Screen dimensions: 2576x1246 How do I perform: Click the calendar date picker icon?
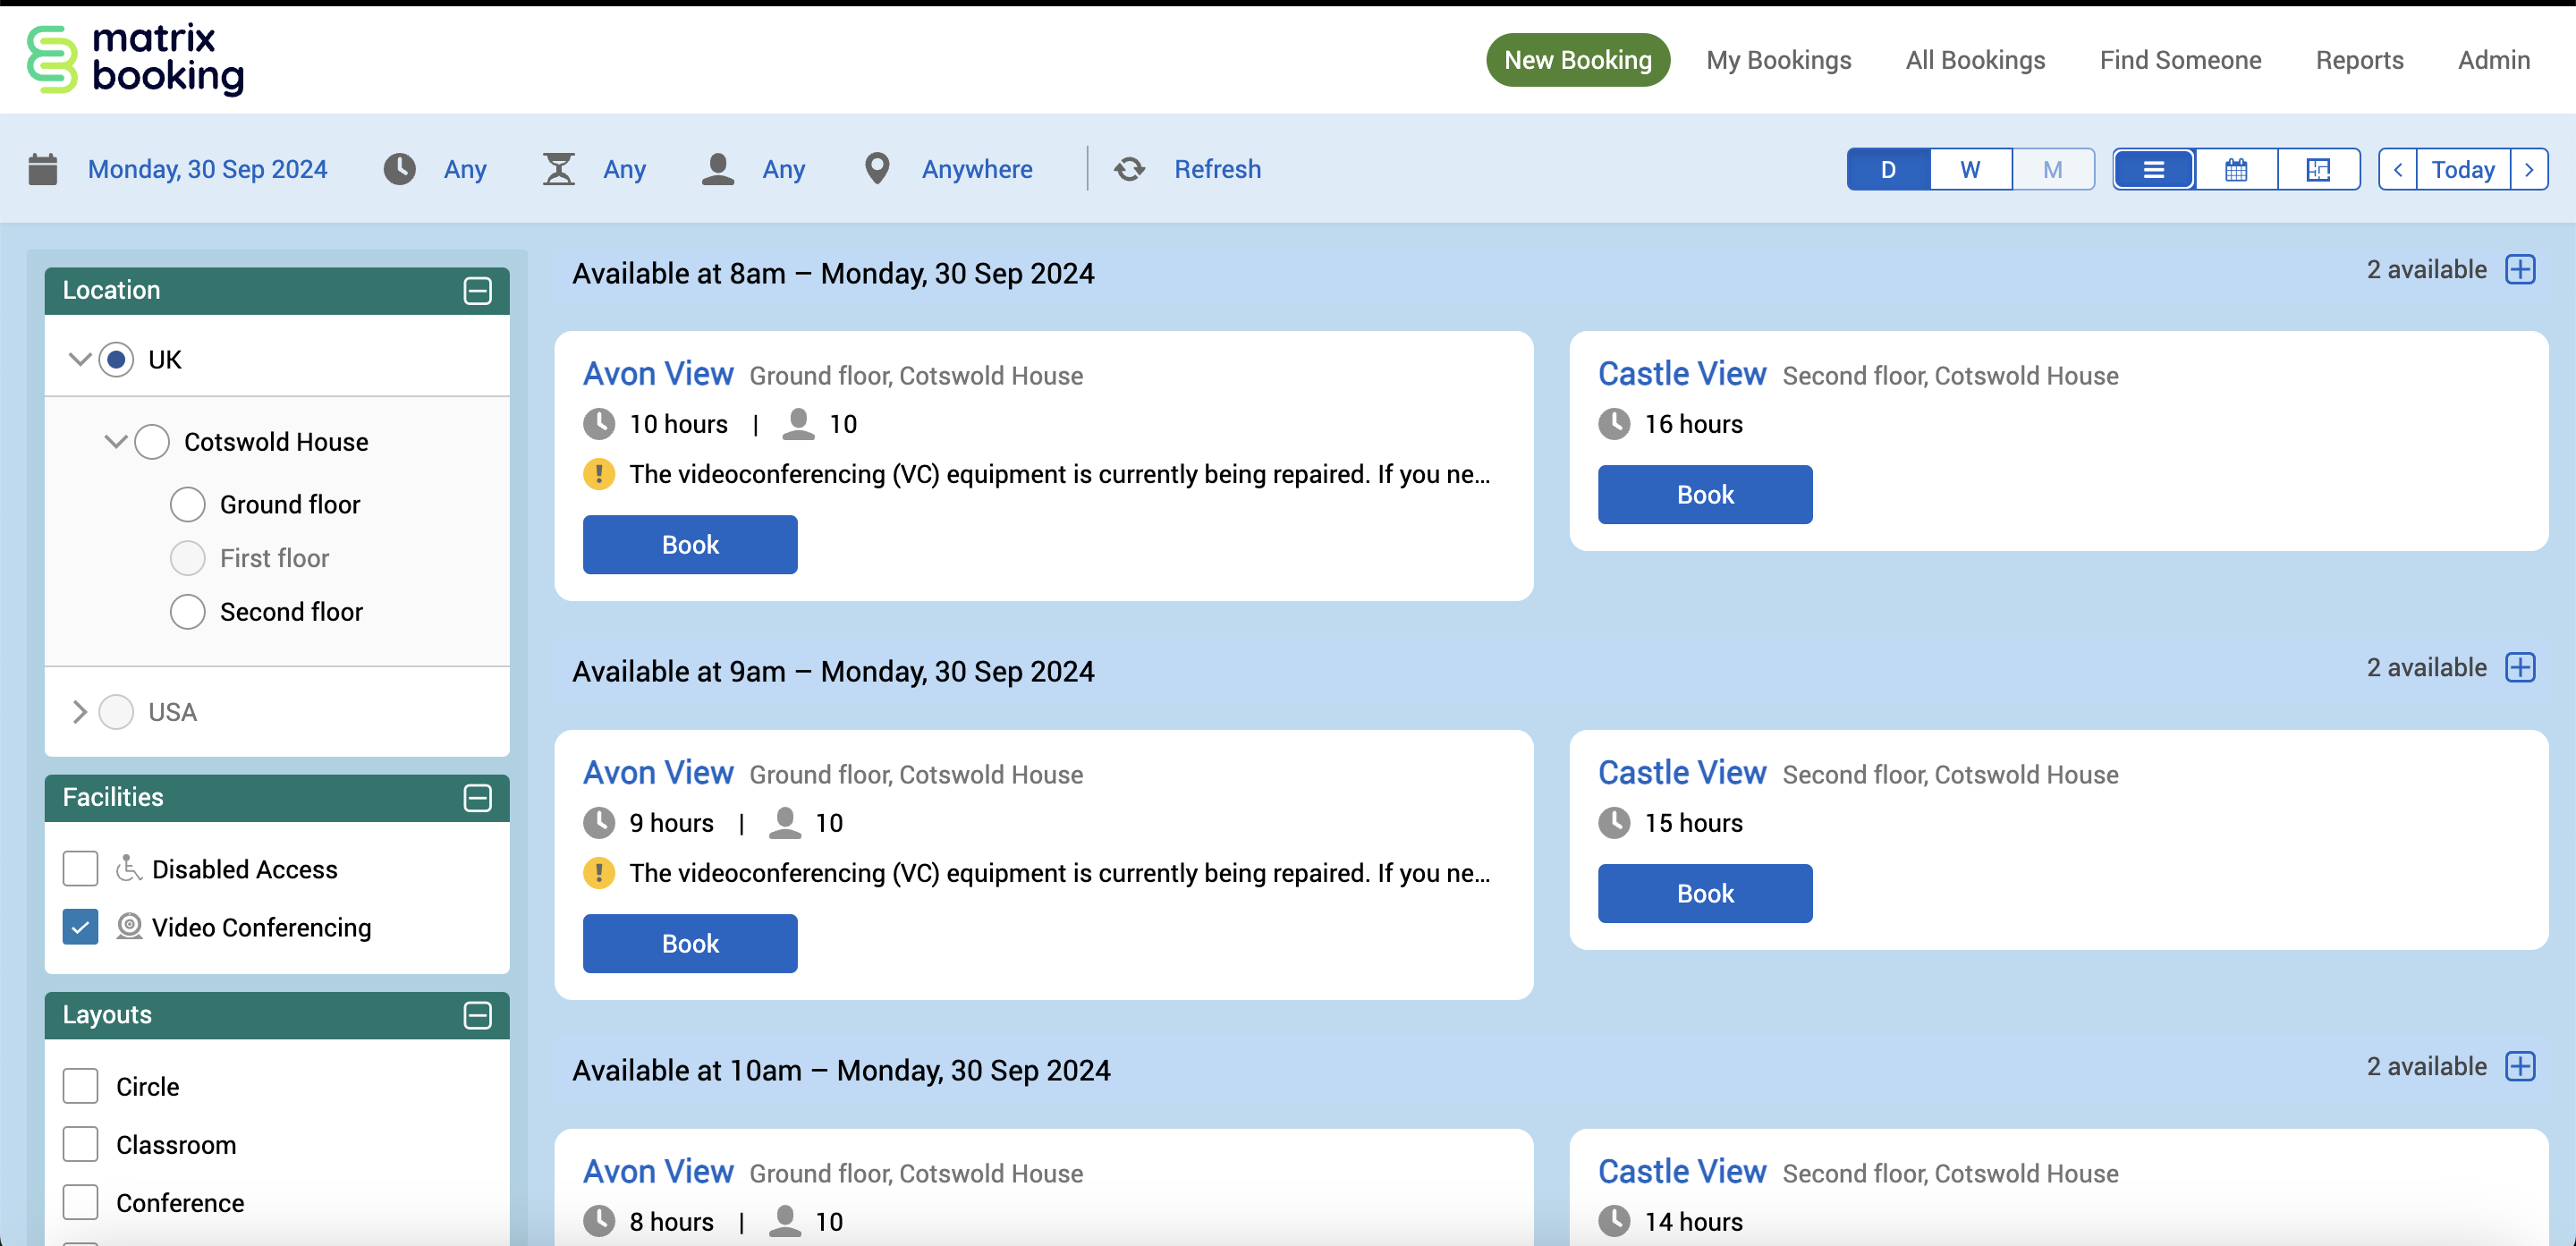tap(43, 169)
